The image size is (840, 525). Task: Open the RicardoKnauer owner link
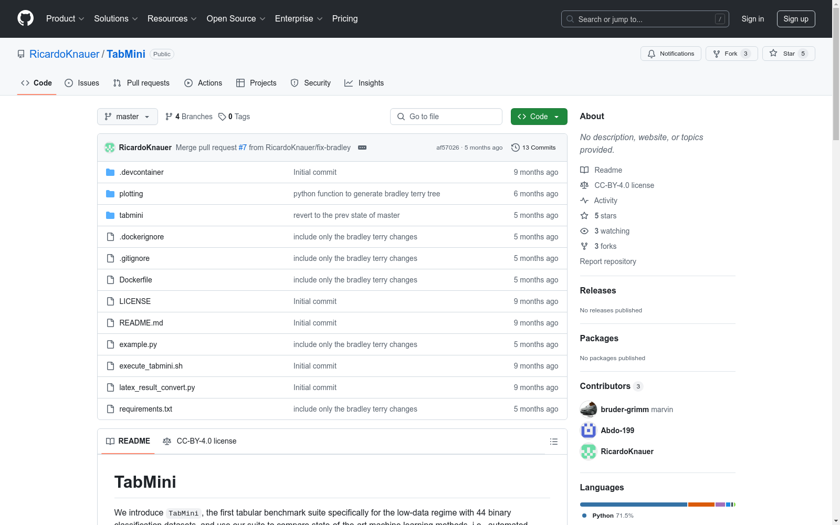pyautogui.click(x=64, y=54)
